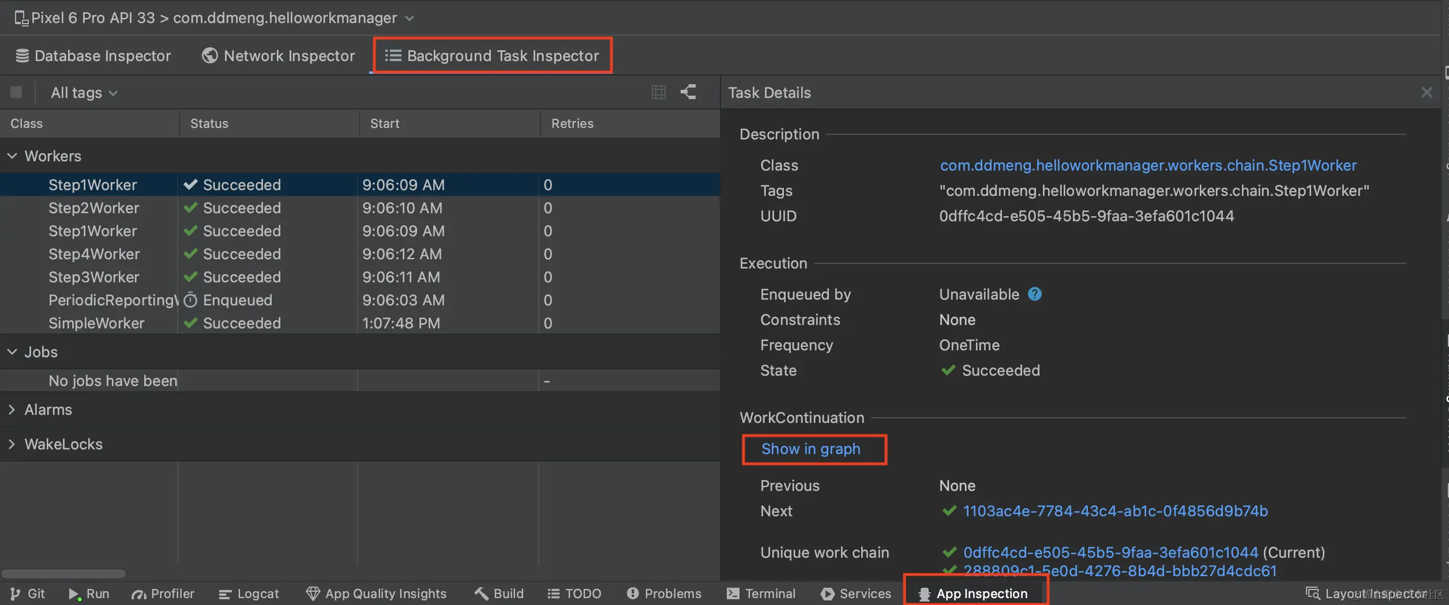
Task: Open the Terminal tool window
Action: 761,593
